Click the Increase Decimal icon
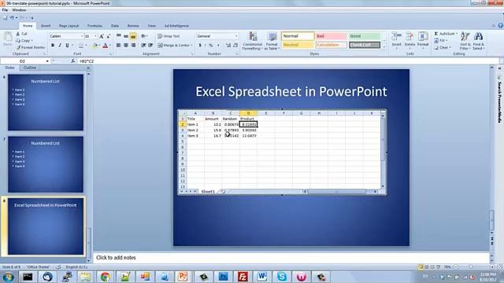 tap(228, 46)
